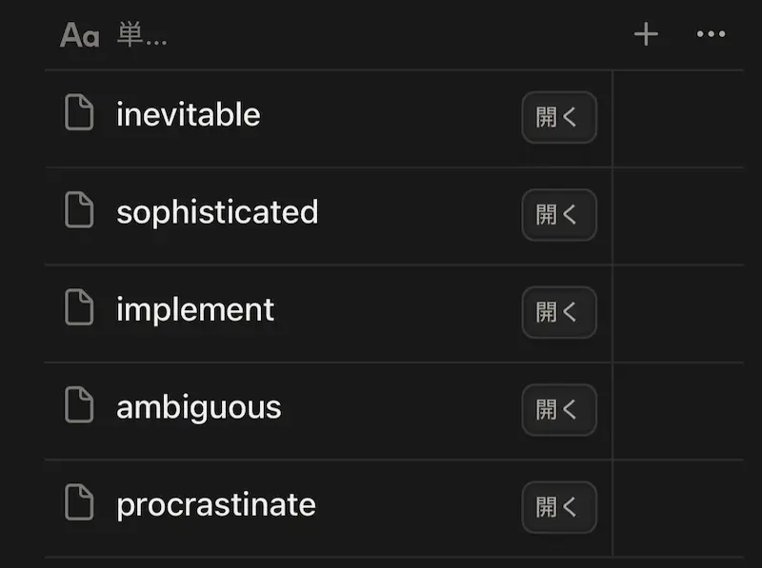The image size is (762, 568).
Task: Add a new property with plus icon
Action: [646, 35]
